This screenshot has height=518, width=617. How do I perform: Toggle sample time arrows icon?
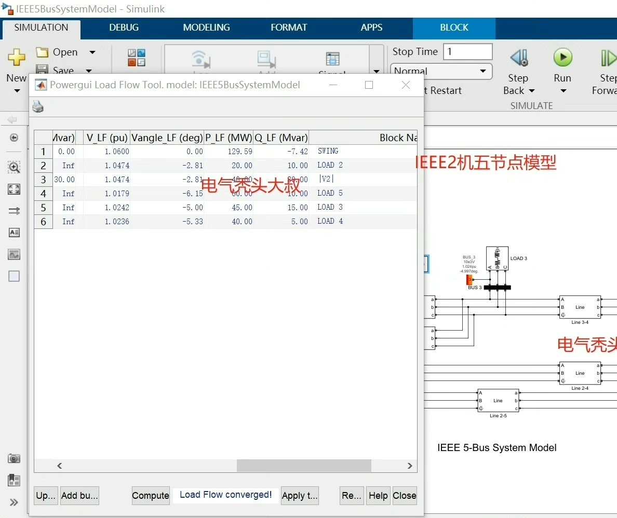point(14,211)
